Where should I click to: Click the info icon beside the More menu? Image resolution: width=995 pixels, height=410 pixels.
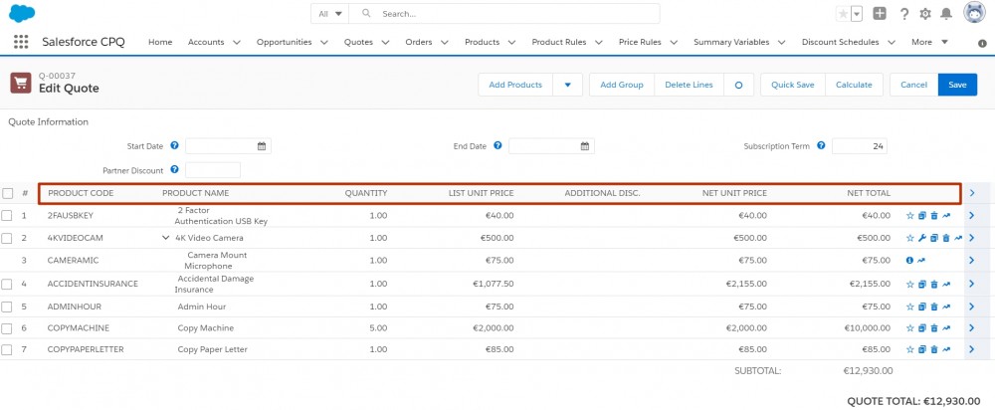coord(982,43)
